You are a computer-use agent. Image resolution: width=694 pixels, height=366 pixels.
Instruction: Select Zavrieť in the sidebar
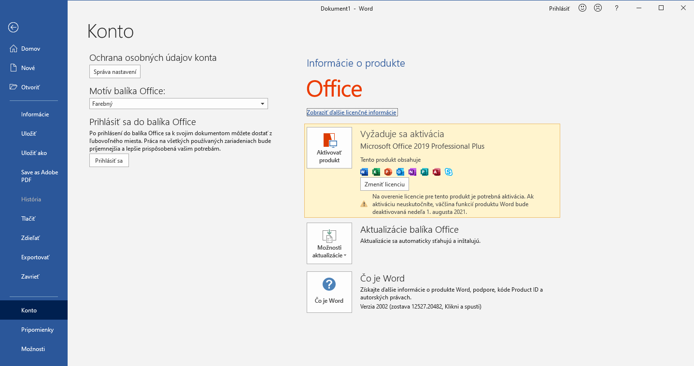34,277
